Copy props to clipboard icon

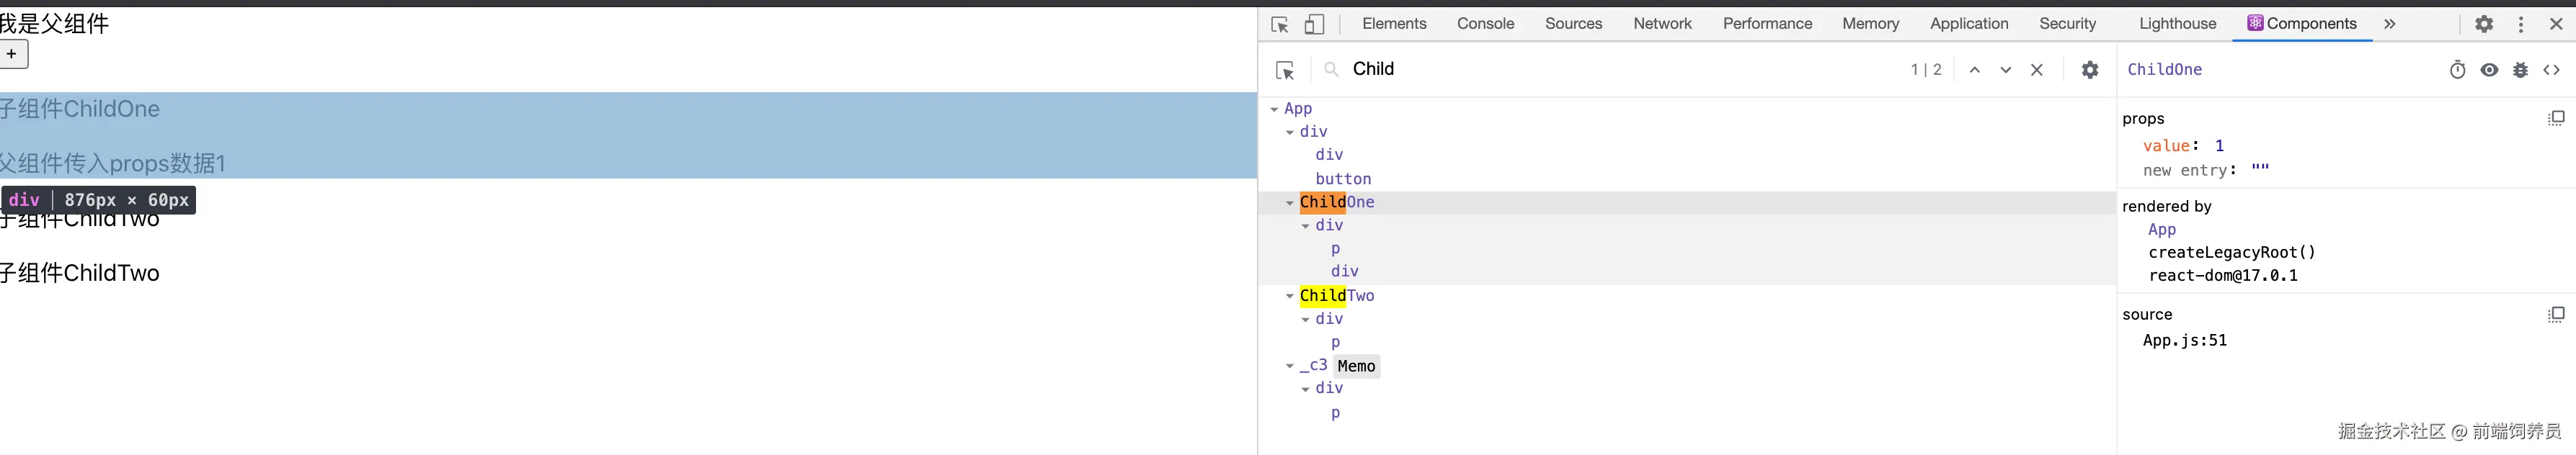(x=2556, y=118)
